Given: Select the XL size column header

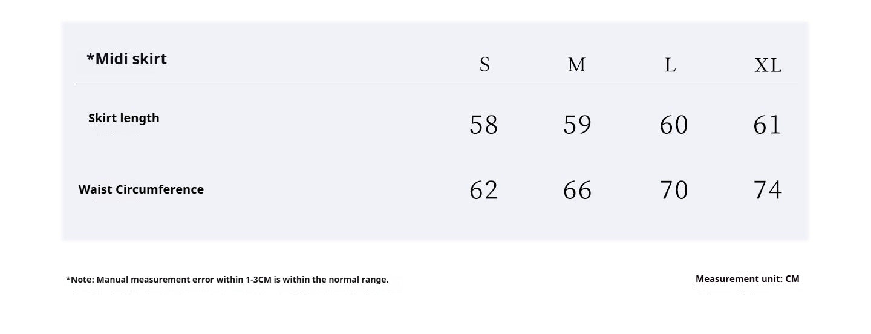Looking at the screenshot, I should click(768, 65).
